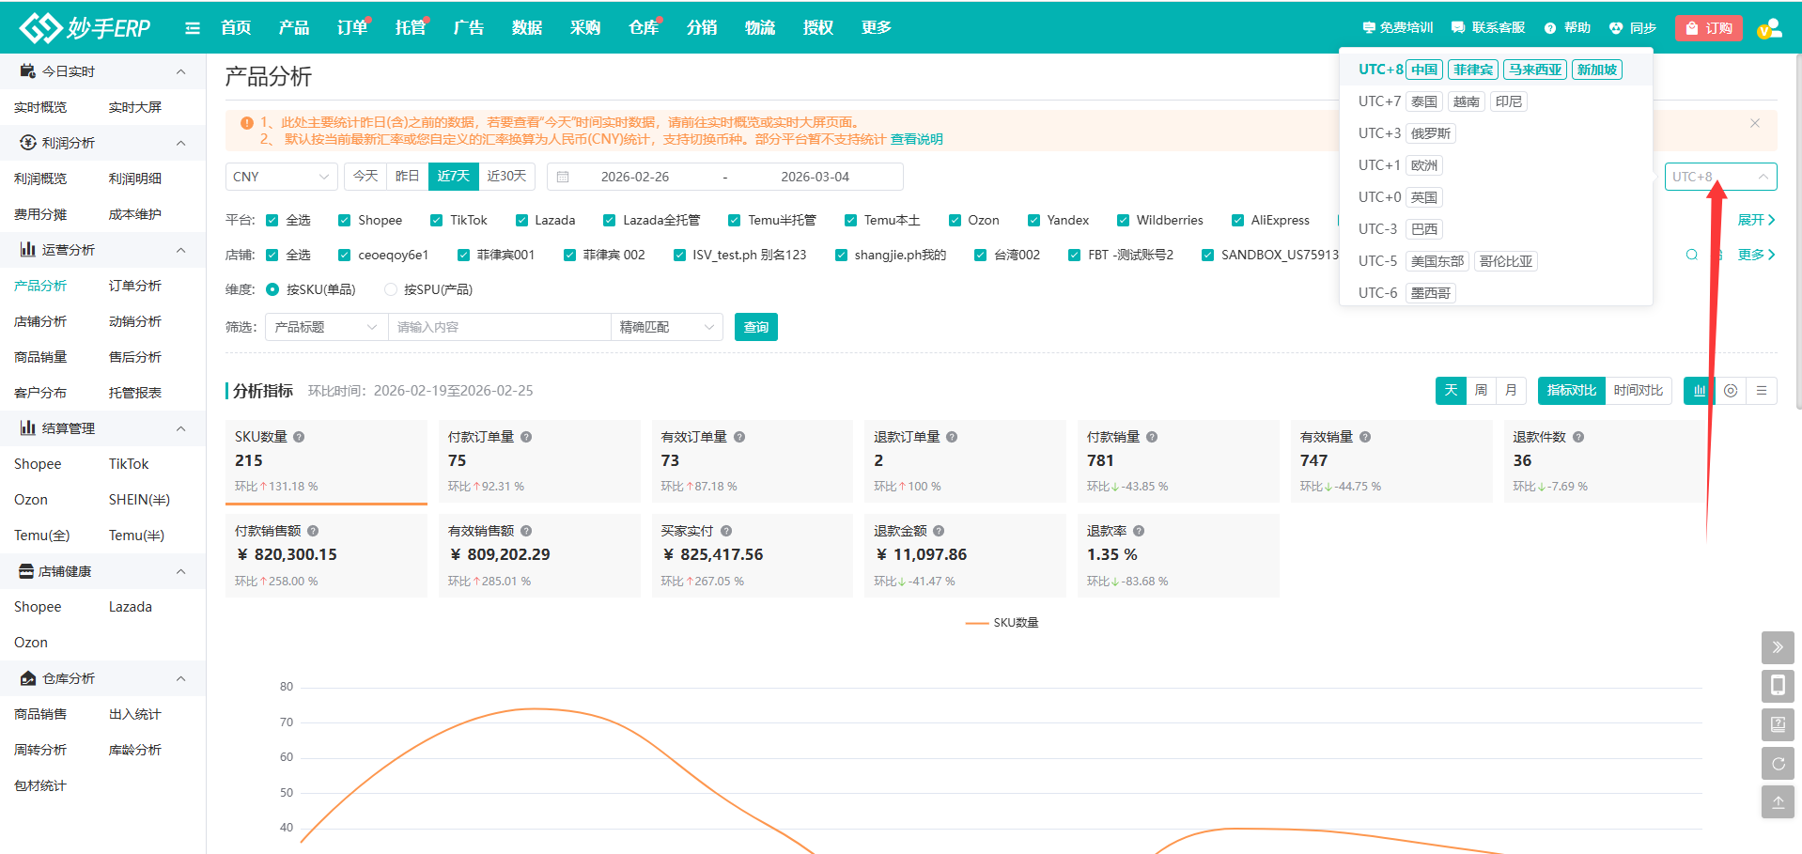
Task: Open the 查看说明 link in notice
Action: [x=916, y=139]
